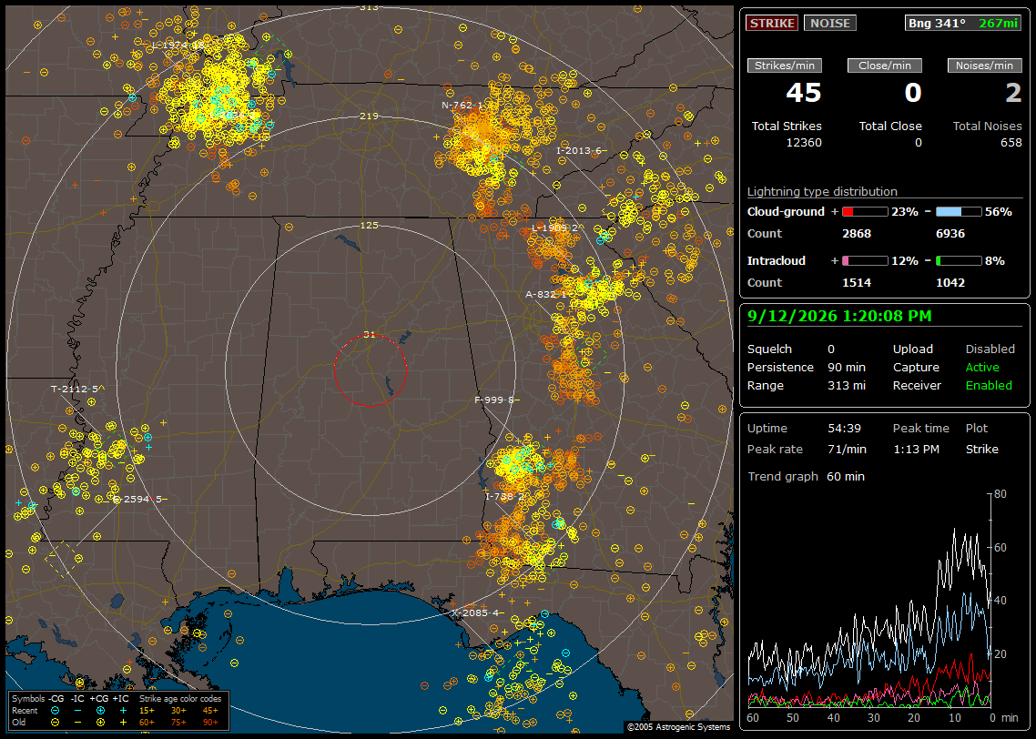Toggle the STRIKE indicator
Screen dimensions: 1036x739
[x=772, y=23]
